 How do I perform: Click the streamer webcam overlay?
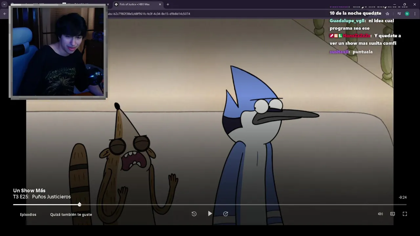point(58,52)
